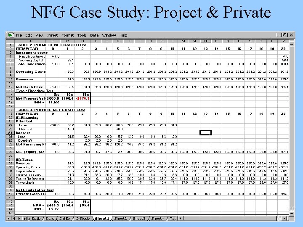Open the Data menu

tap(94, 35)
